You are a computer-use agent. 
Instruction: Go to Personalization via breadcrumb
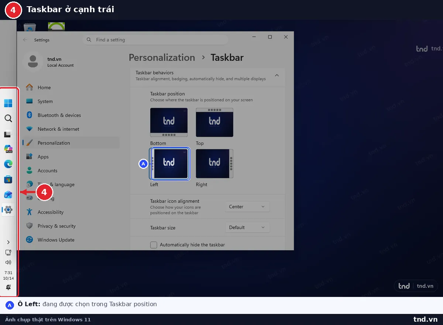(x=162, y=58)
